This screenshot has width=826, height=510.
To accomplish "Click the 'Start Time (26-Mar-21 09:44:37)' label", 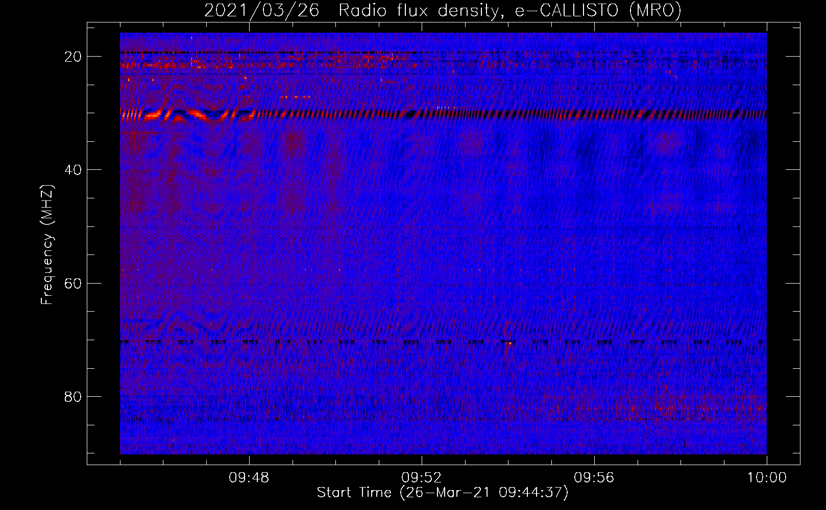I will 443,493.
